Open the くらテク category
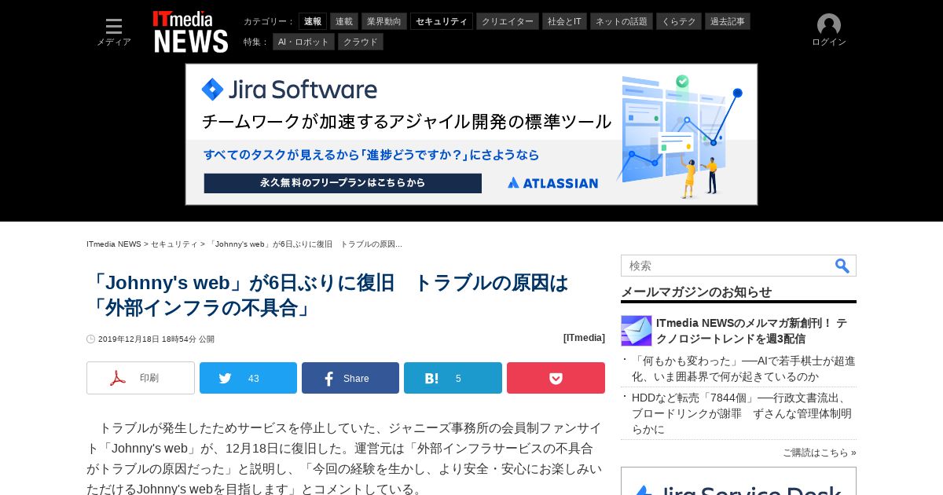 click(679, 21)
